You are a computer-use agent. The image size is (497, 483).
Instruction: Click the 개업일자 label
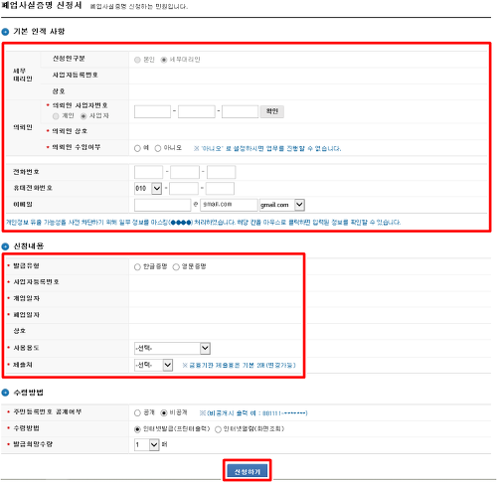pos(26,298)
